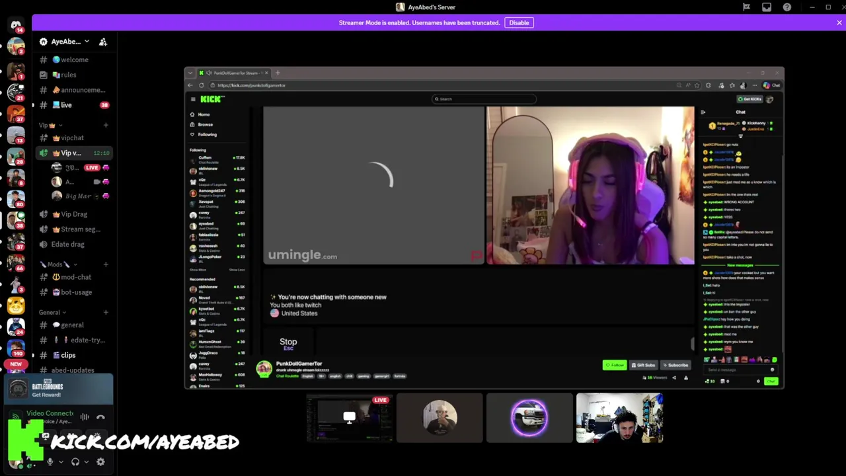
Task: Click the browser refresh icon in the stream
Action: coord(202,85)
